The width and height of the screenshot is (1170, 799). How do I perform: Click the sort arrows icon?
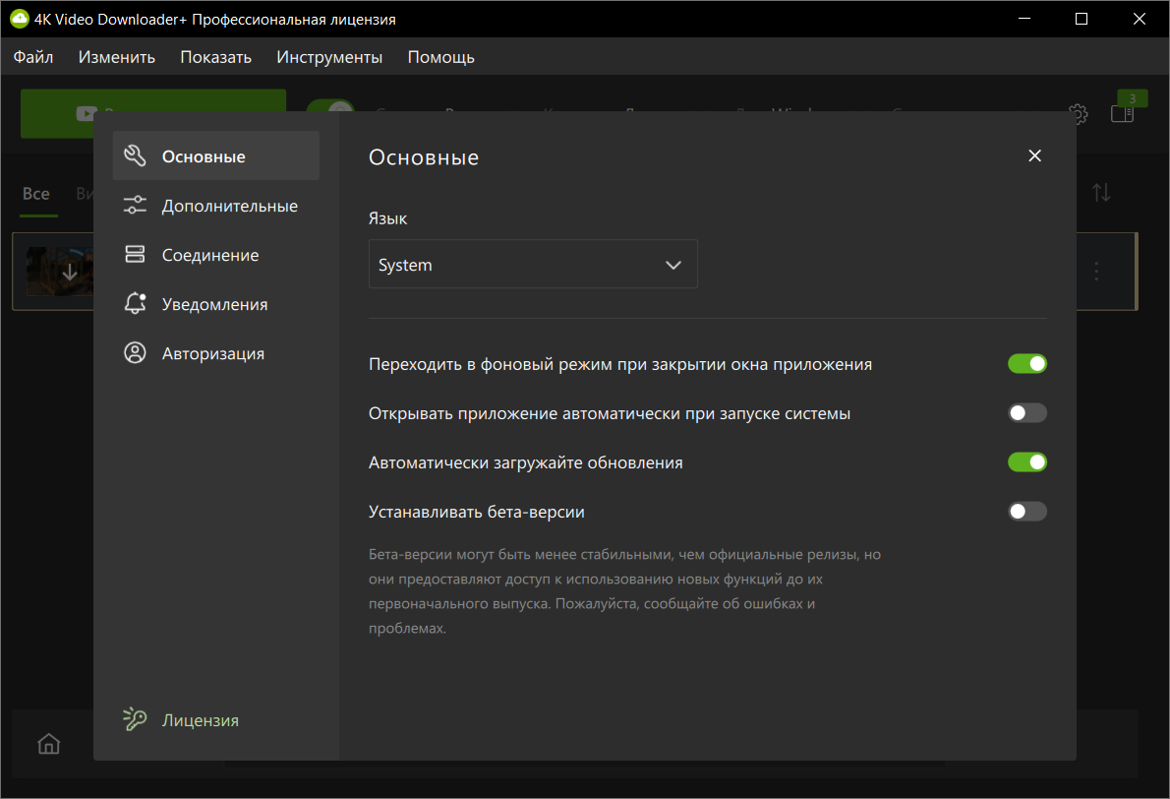1101,193
